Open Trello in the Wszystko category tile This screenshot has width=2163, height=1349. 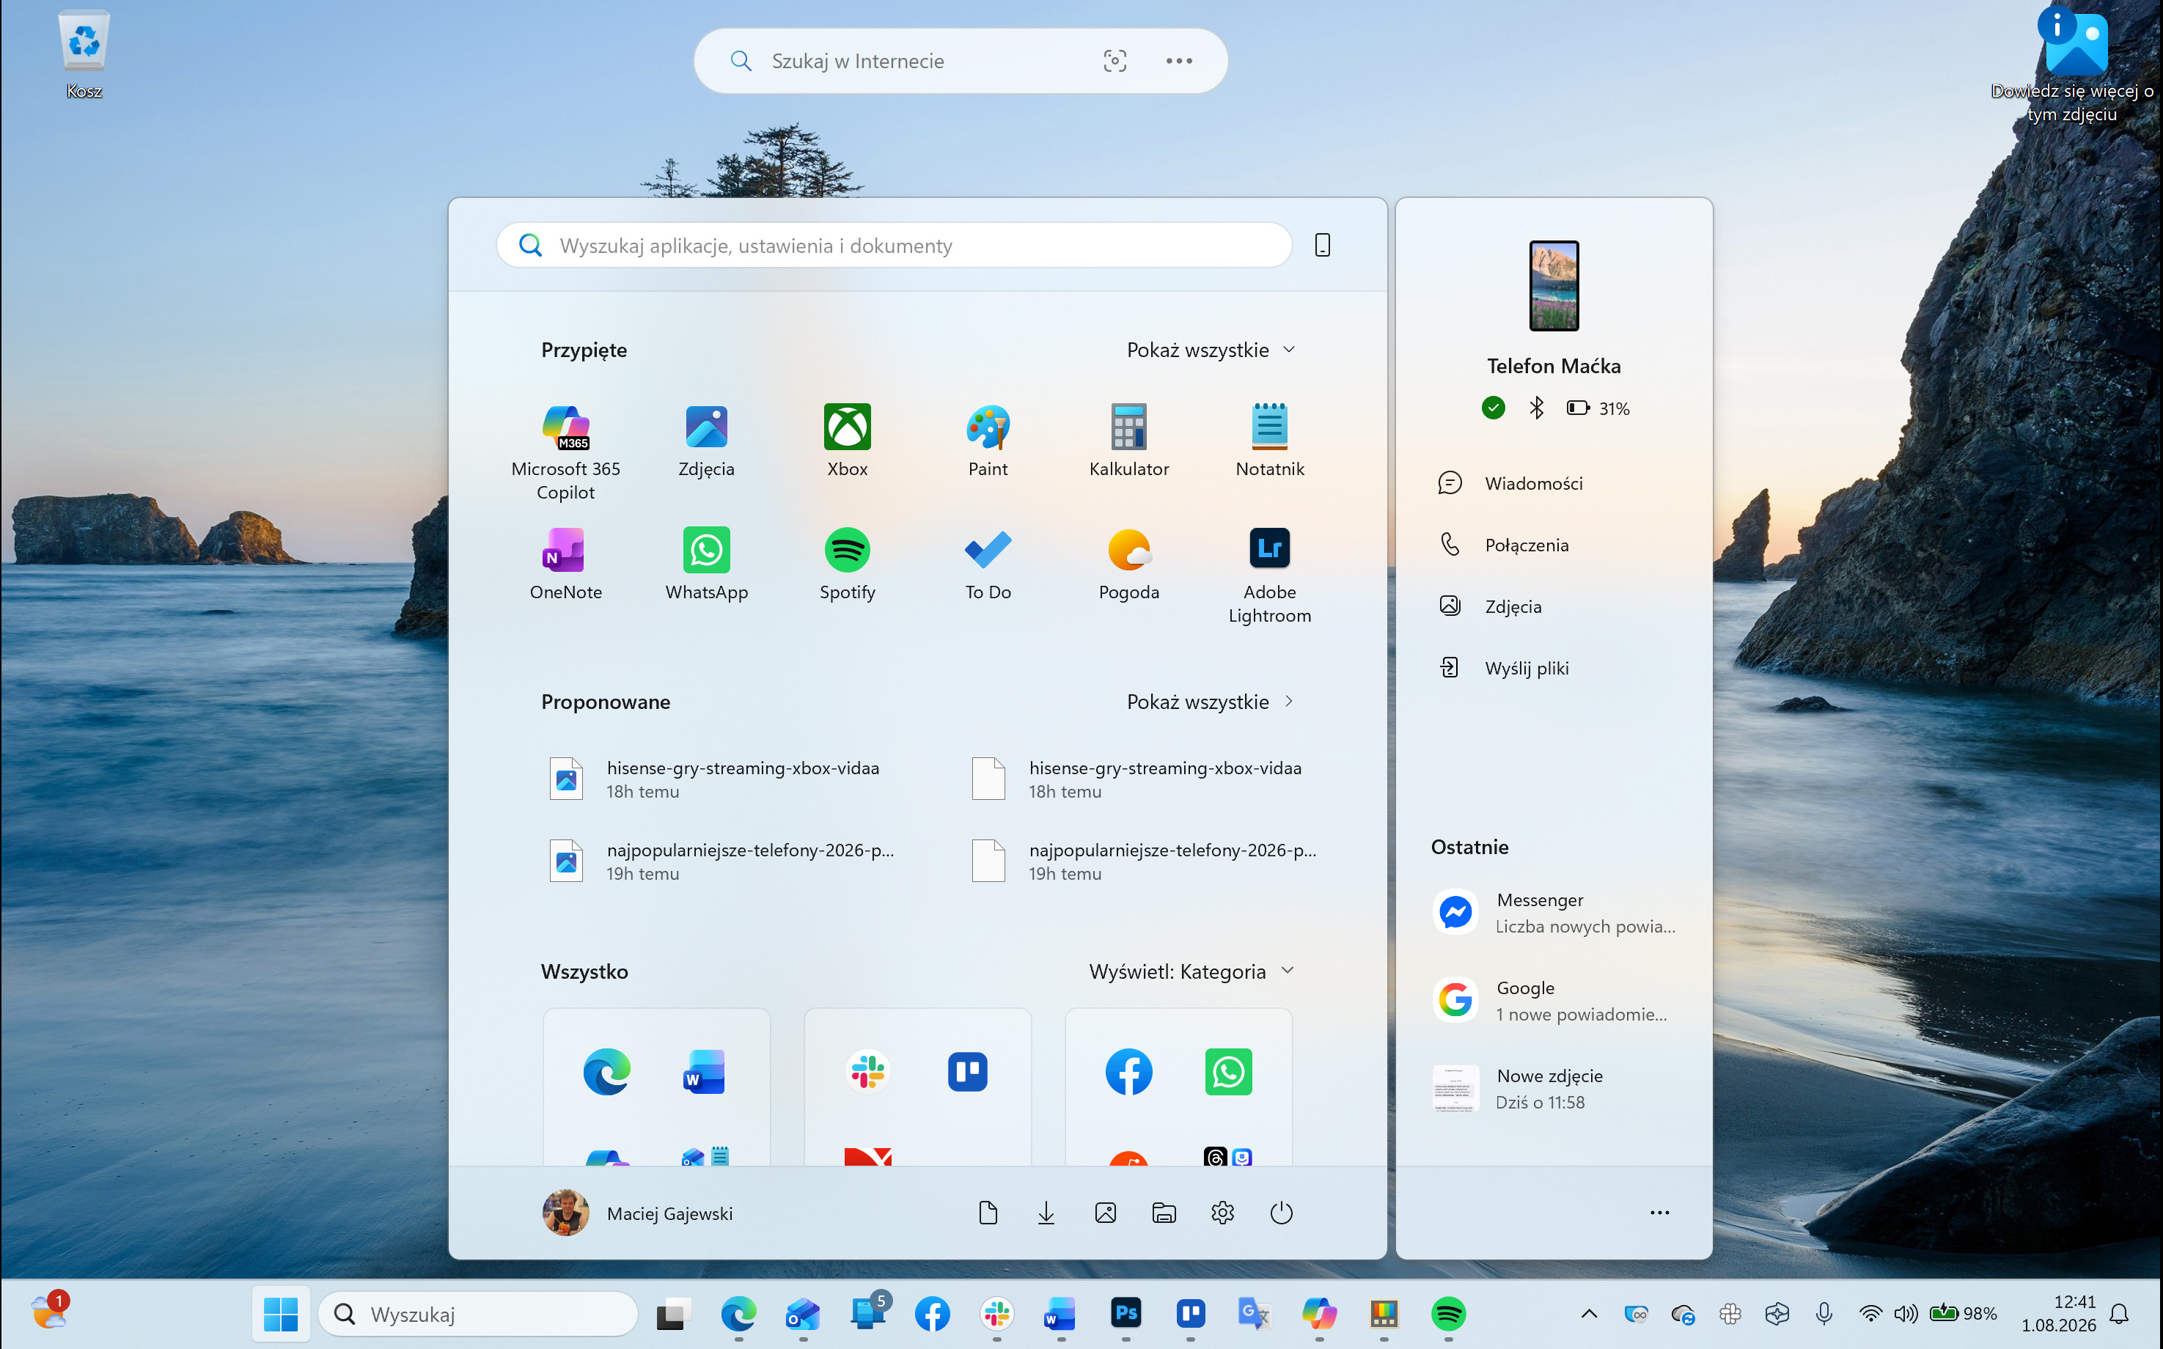(967, 1072)
